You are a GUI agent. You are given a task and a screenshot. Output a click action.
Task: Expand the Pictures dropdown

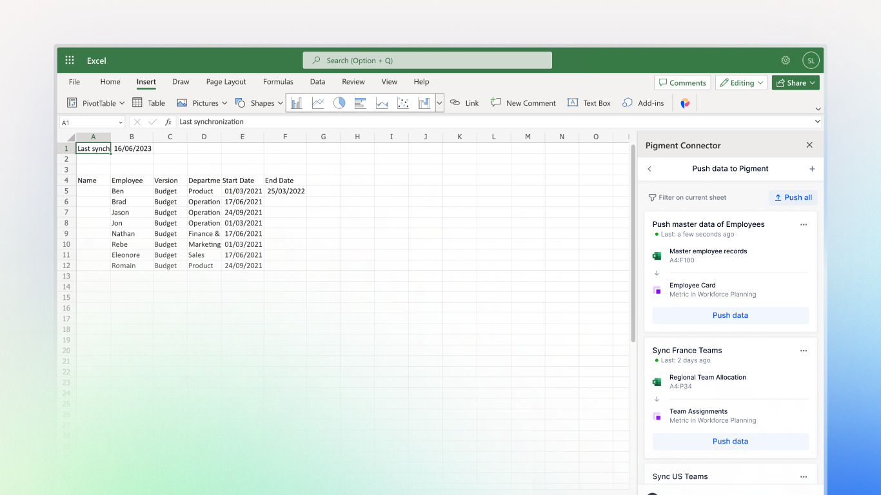(x=224, y=103)
